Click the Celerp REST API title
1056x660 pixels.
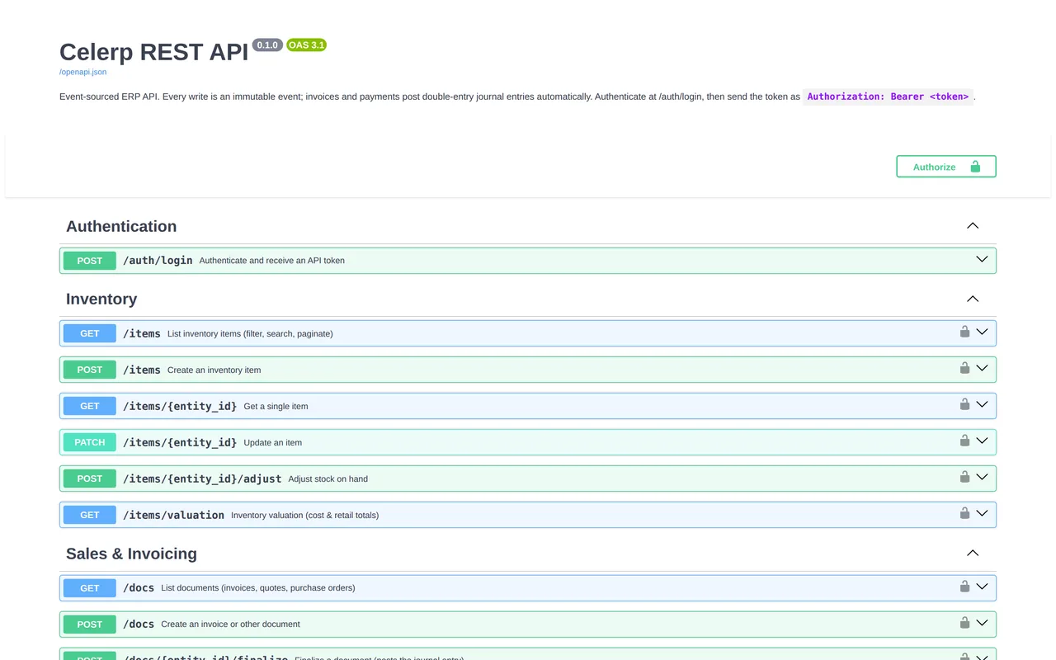[x=153, y=51]
